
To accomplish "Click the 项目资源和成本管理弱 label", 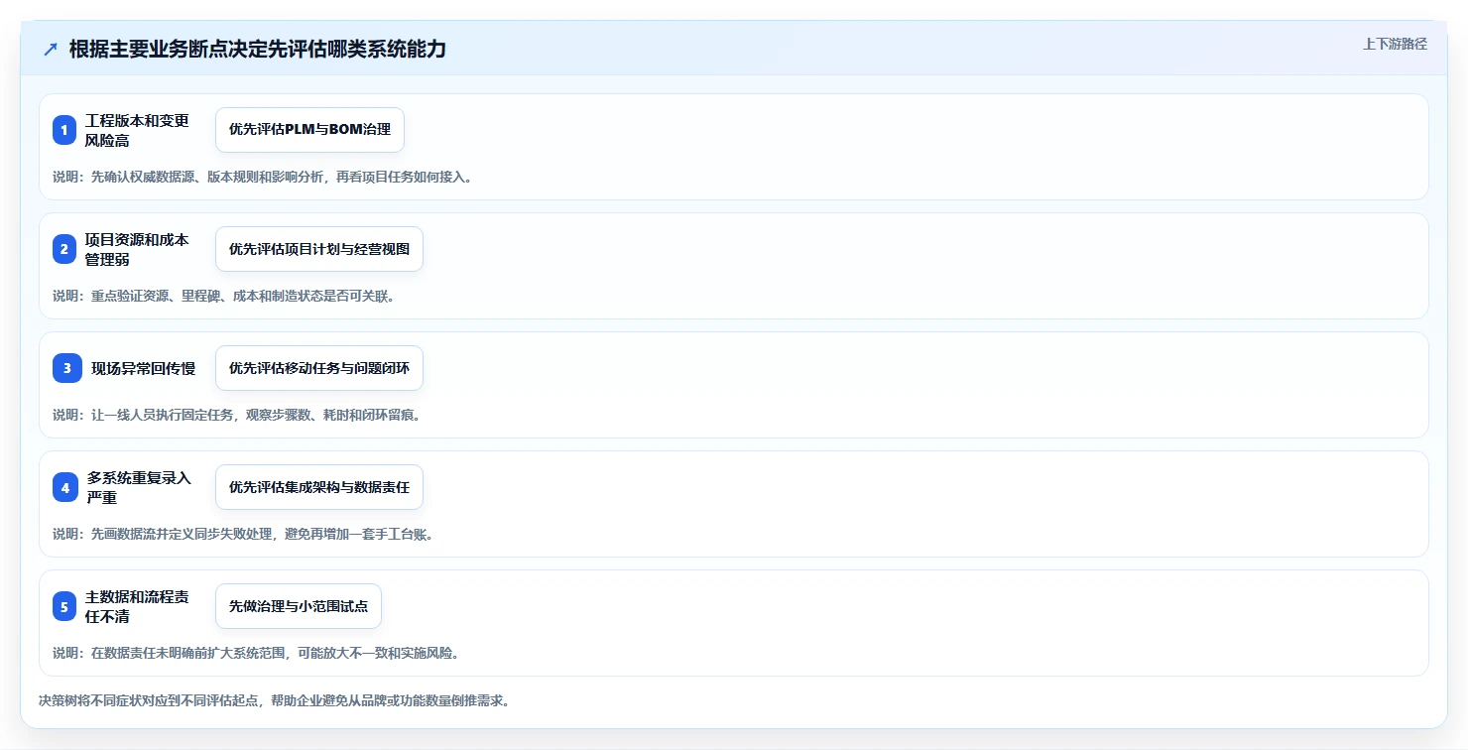I will click(137, 249).
